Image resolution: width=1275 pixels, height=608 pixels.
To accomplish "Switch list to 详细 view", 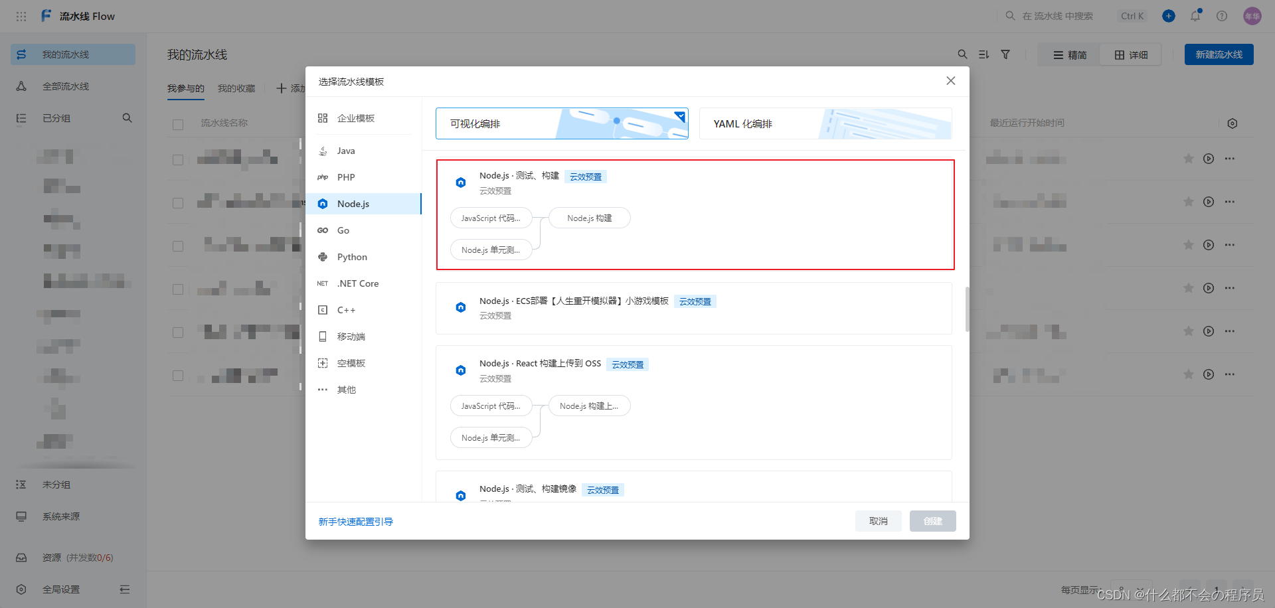I will pos(1131,55).
